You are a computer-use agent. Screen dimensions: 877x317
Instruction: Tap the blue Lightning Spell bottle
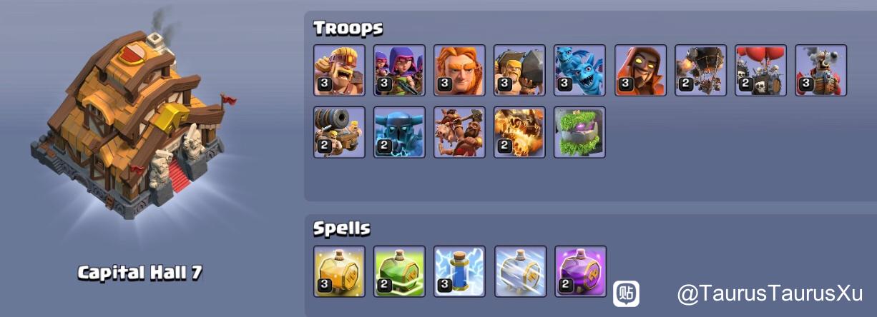pyautogui.click(x=460, y=271)
